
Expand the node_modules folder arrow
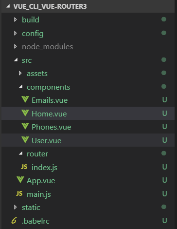coord(16,46)
